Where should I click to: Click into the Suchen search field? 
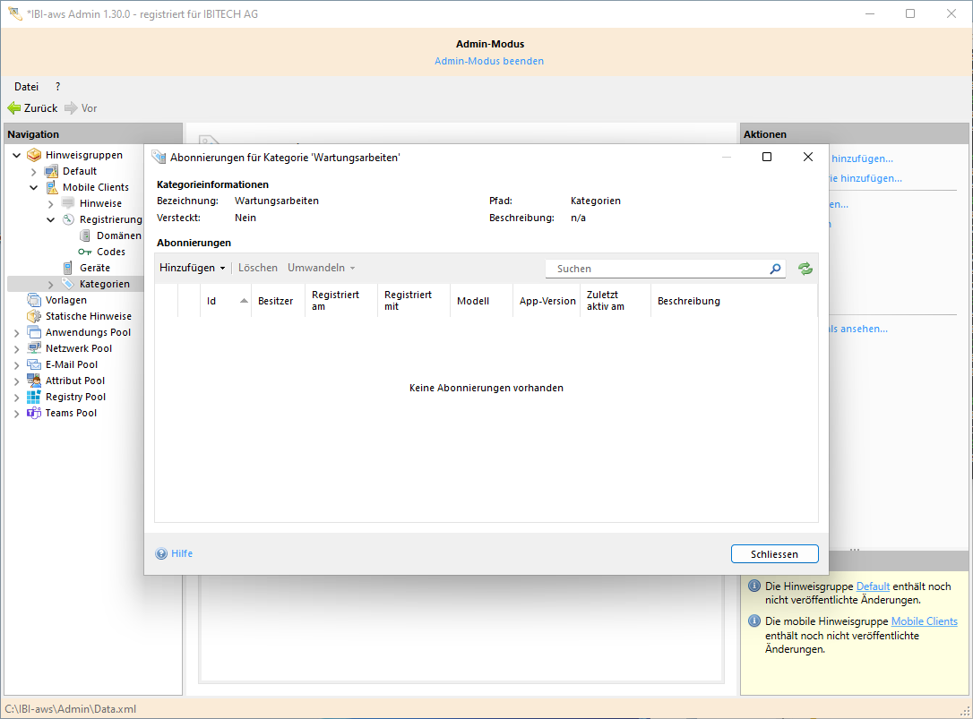(659, 269)
